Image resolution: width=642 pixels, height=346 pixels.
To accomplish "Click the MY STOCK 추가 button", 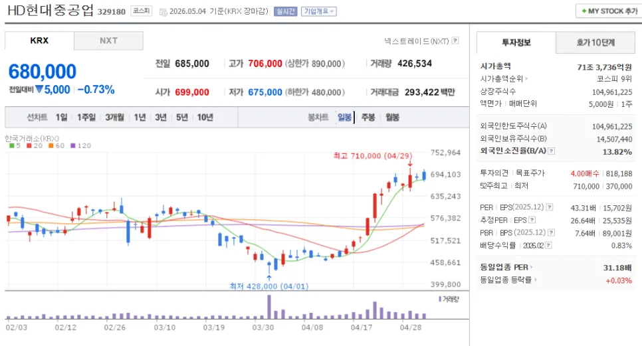I will click(x=609, y=11).
